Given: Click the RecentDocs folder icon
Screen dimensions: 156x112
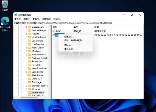Looking at the screenshot, I should (29, 62).
